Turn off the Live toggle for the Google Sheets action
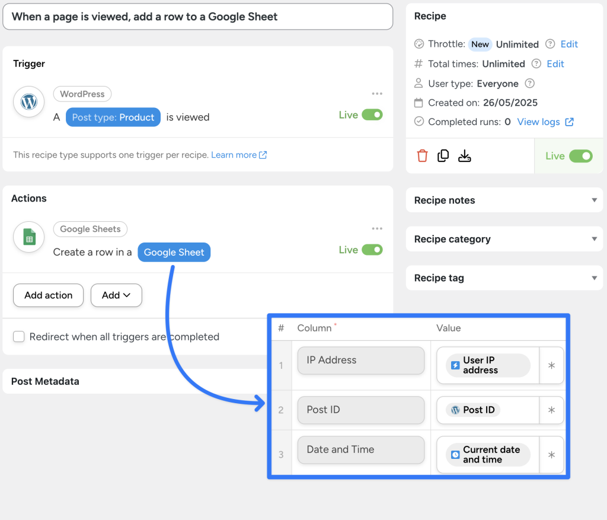This screenshot has width=607, height=520. 373,250
